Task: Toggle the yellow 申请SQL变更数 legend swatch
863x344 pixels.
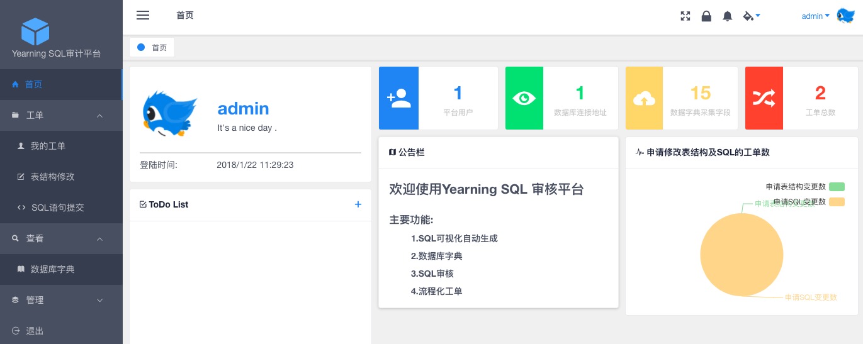Action: click(x=837, y=202)
